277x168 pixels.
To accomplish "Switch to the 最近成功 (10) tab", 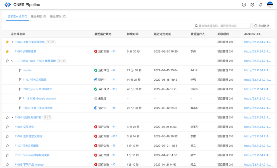I will tap(58, 16).
